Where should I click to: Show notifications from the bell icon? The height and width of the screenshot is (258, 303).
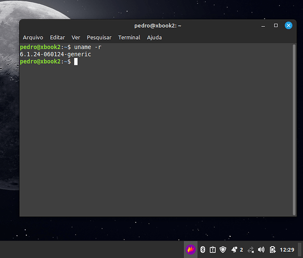click(x=234, y=250)
